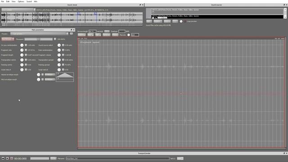The height and width of the screenshot is (162, 288).
Task: Open the Info menu
Action: [36, 1]
